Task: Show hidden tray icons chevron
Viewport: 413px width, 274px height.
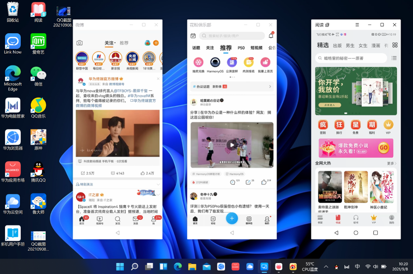Action: 326,267
